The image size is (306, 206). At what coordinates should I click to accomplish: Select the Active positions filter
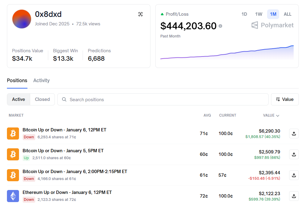[x=18, y=99]
